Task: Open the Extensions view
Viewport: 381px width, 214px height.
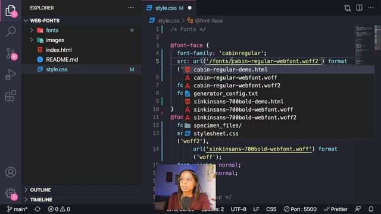Action: click(x=11, y=96)
